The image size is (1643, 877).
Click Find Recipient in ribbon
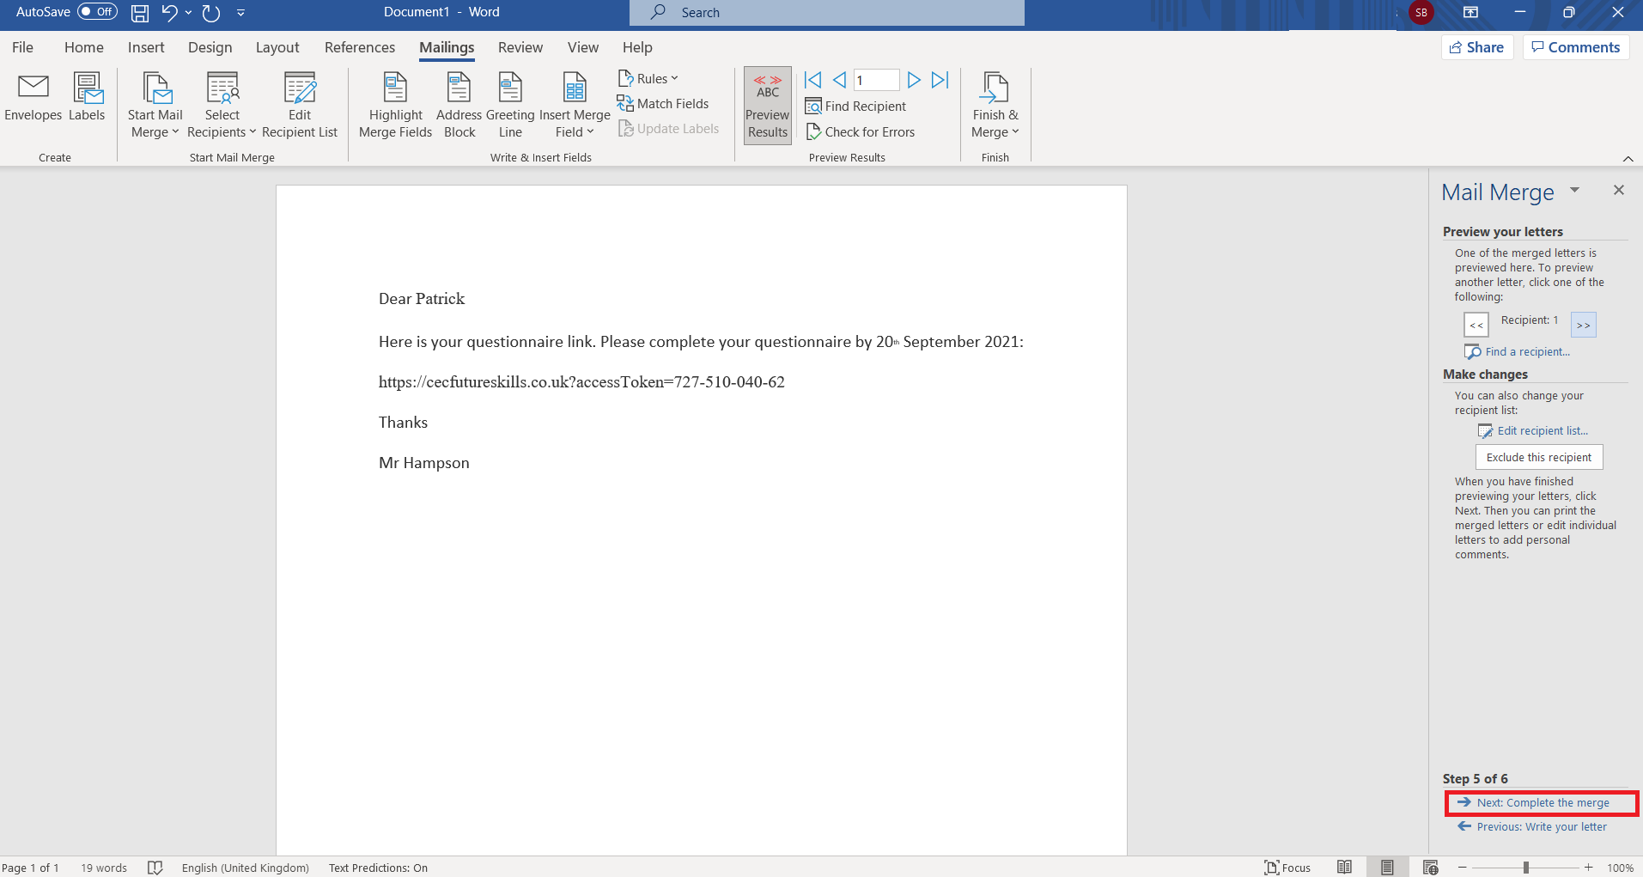[x=855, y=106]
